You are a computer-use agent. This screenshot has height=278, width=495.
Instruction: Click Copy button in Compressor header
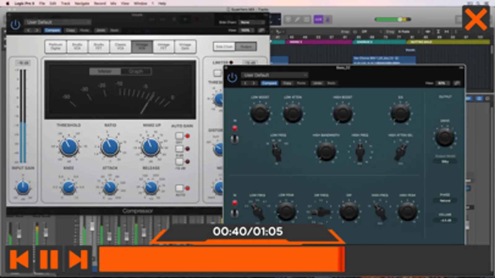pos(71,30)
